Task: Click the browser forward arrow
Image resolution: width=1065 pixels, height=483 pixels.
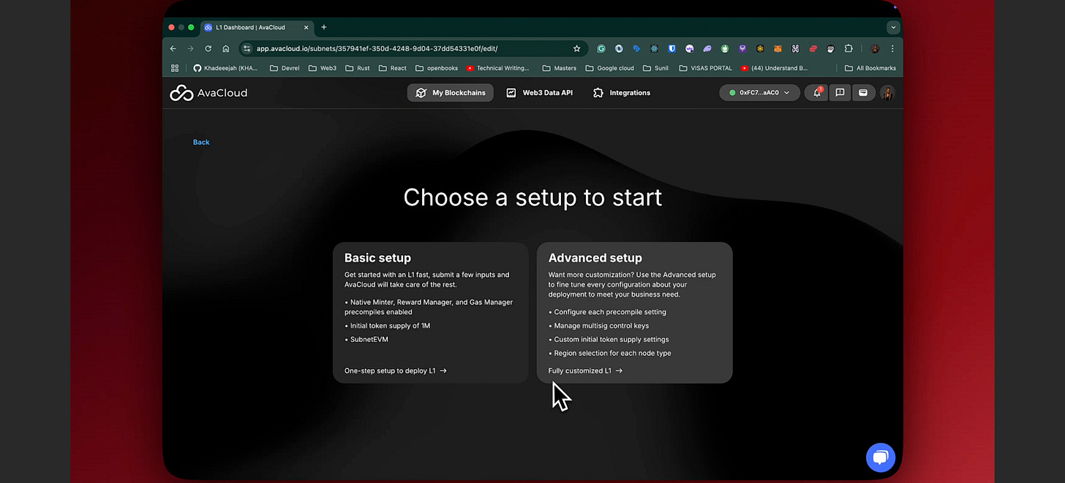Action: [191, 48]
